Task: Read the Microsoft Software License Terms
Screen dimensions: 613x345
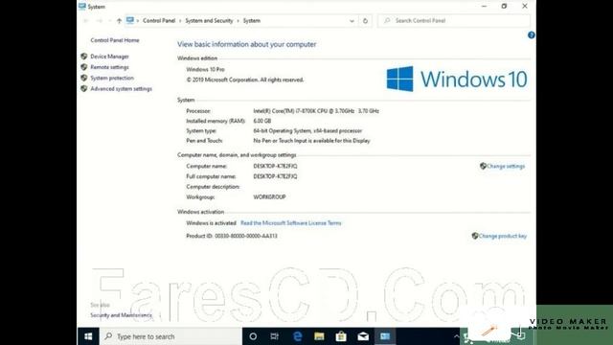Action: (291, 223)
